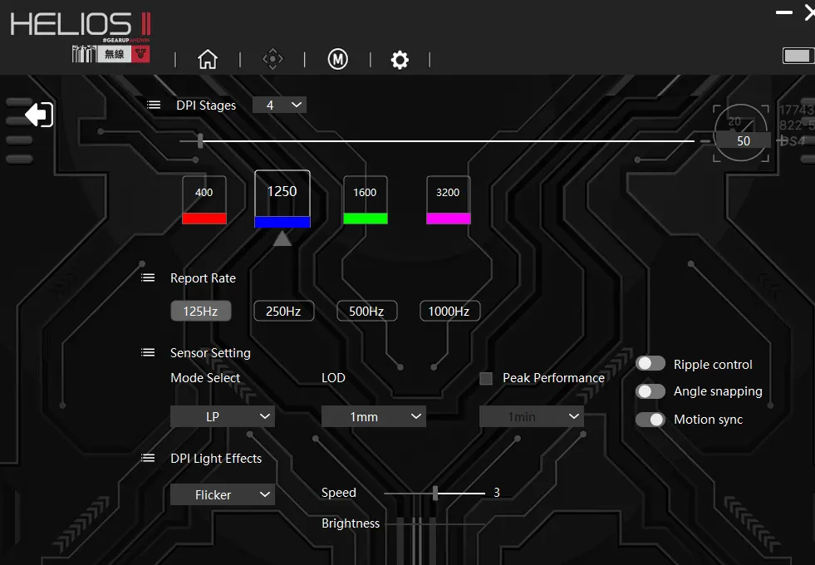815x565 pixels.
Task: Click the magenta color swatch under 3200
Action: (449, 219)
